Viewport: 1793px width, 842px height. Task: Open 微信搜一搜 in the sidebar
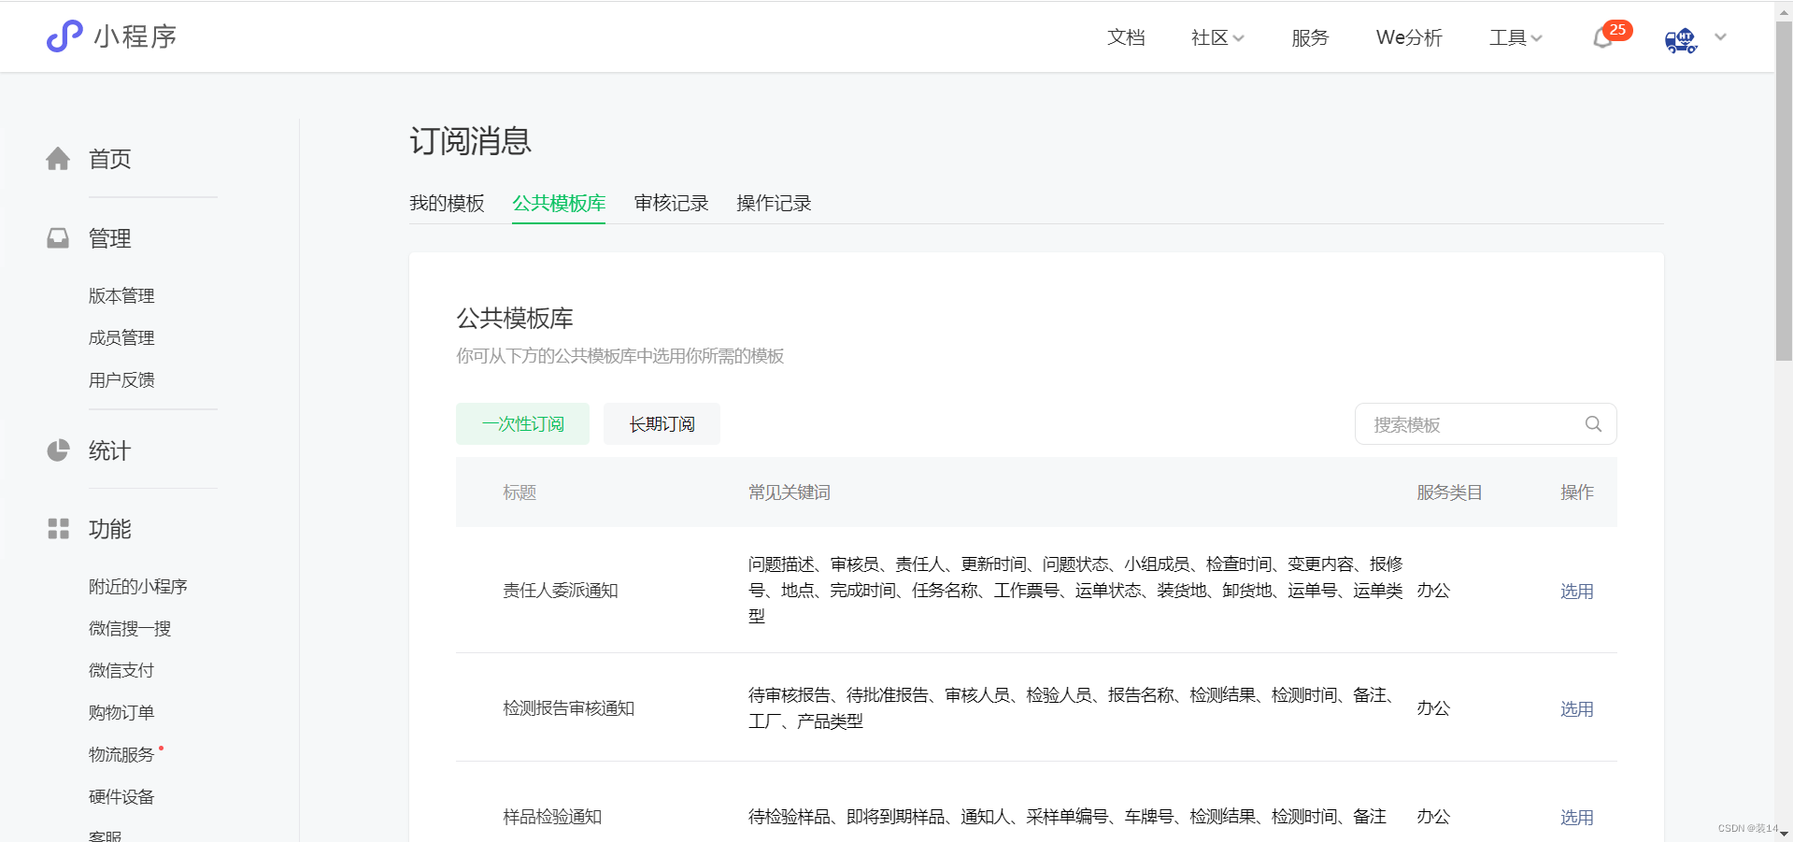click(130, 628)
